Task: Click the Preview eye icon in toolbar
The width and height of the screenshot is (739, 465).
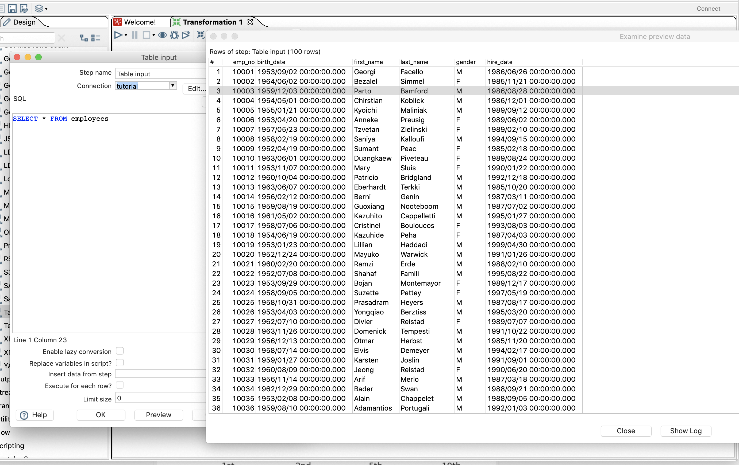Action: [x=162, y=35]
